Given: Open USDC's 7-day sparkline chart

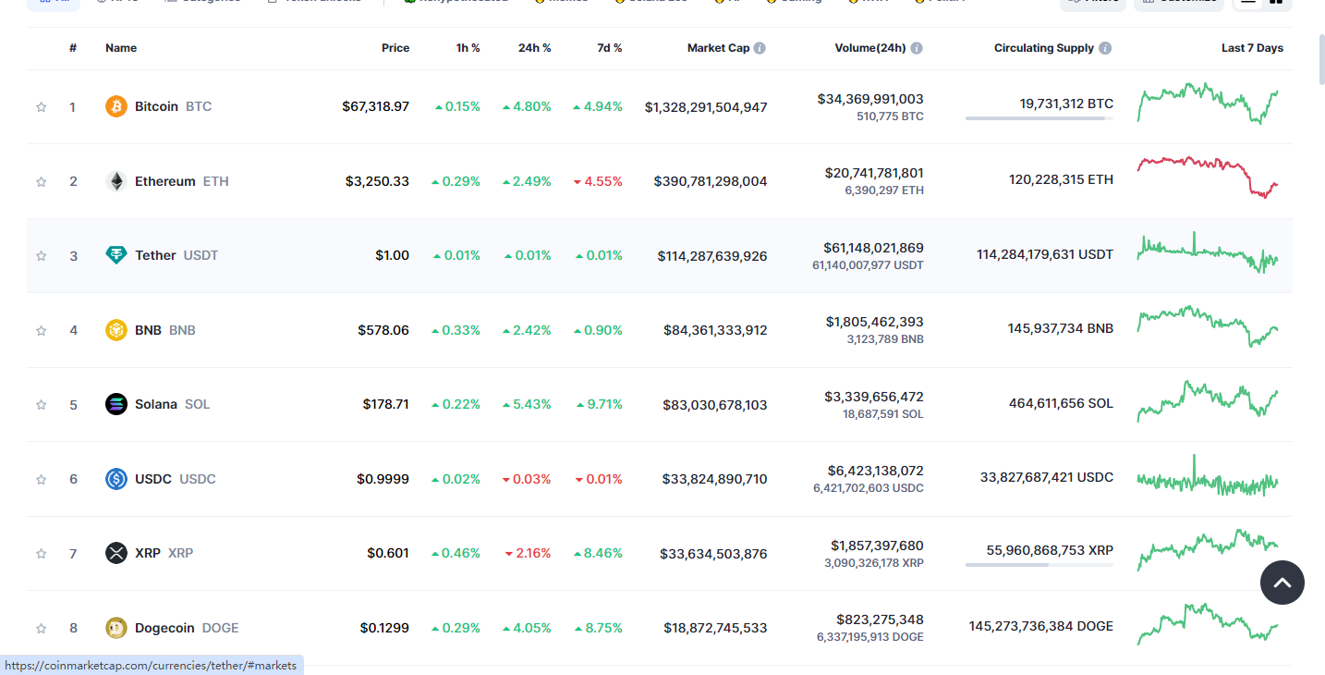Looking at the screenshot, I should point(1209,476).
